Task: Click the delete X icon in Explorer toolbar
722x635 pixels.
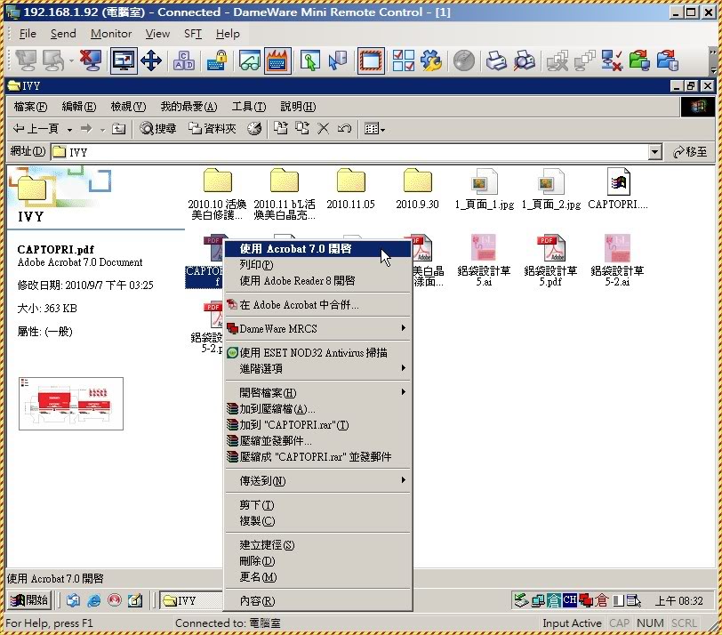Action: click(x=324, y=128)
